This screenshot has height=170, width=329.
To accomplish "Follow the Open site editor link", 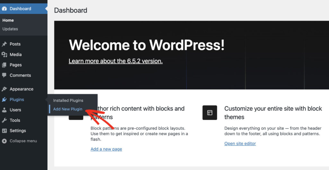I will point(240,144).
